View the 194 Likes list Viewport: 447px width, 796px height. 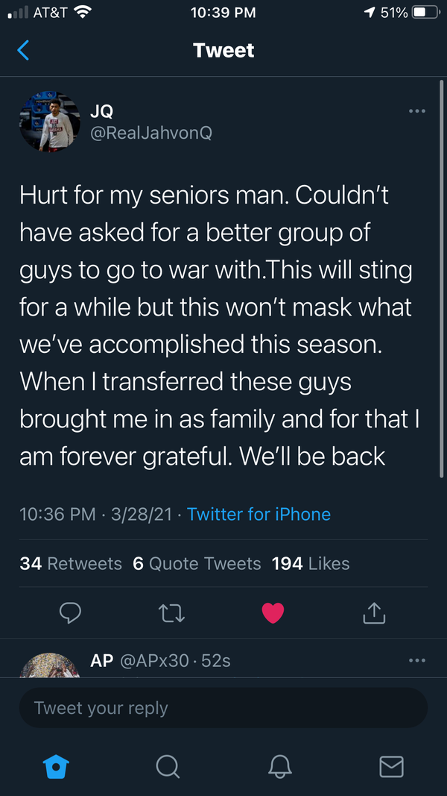[x=311, y=563]
